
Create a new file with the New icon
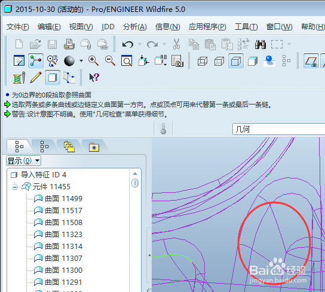click(19, 44)
